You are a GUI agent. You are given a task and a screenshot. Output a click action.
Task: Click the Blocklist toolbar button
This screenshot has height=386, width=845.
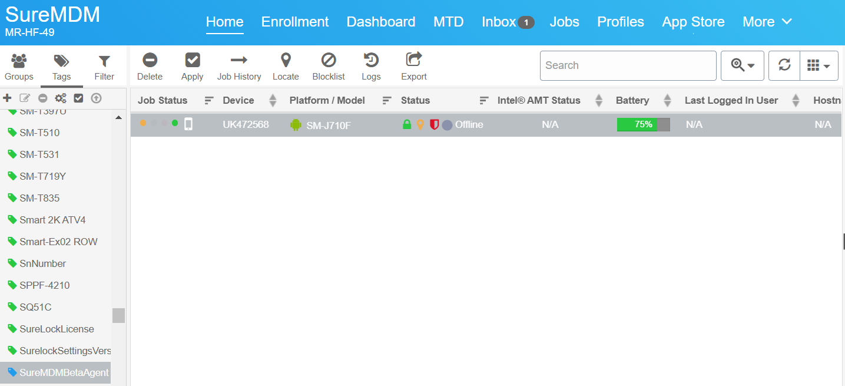click(x=329, y=67)
